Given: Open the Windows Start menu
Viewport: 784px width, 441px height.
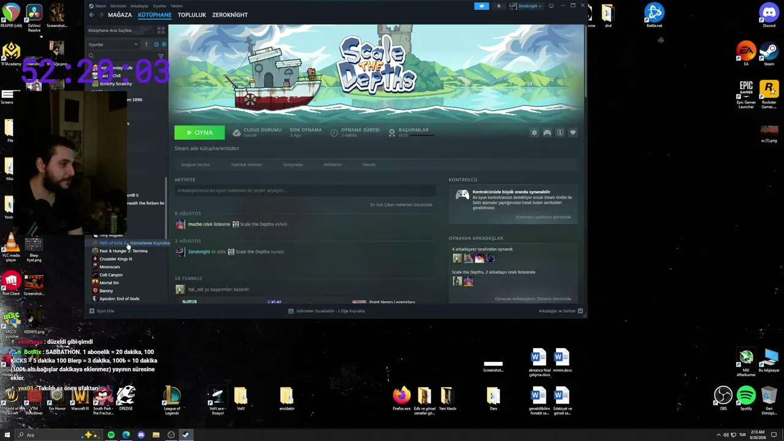Looking at the screenshot, I should tap(7, 435).
